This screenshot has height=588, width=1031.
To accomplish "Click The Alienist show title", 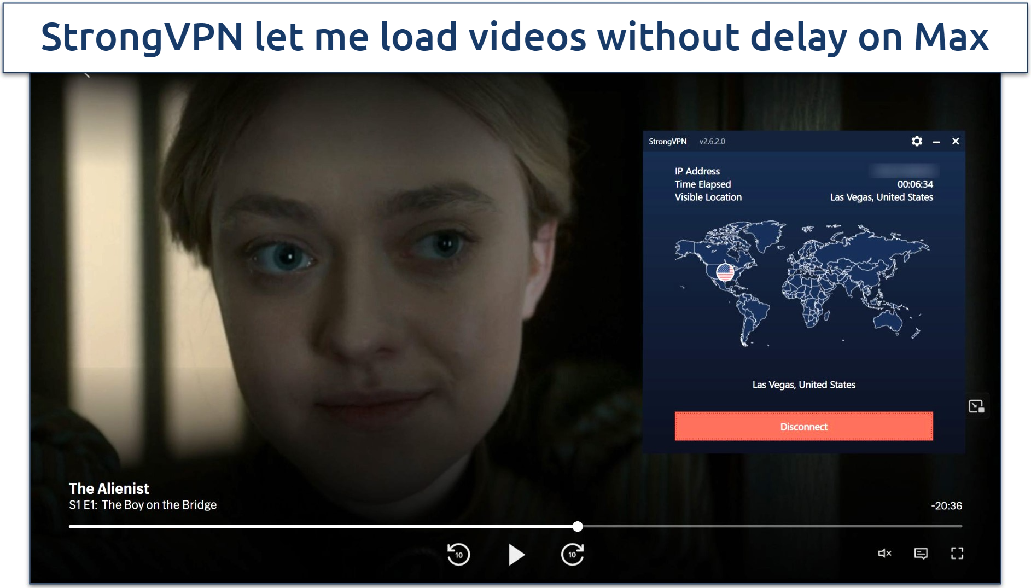I will pos(109,488).
